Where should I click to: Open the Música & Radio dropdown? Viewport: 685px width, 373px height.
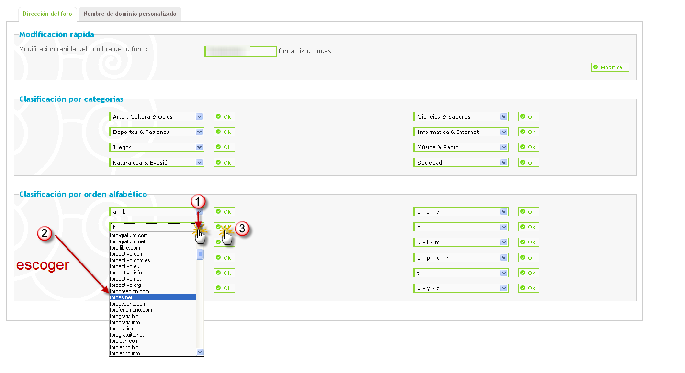[460, 147]
